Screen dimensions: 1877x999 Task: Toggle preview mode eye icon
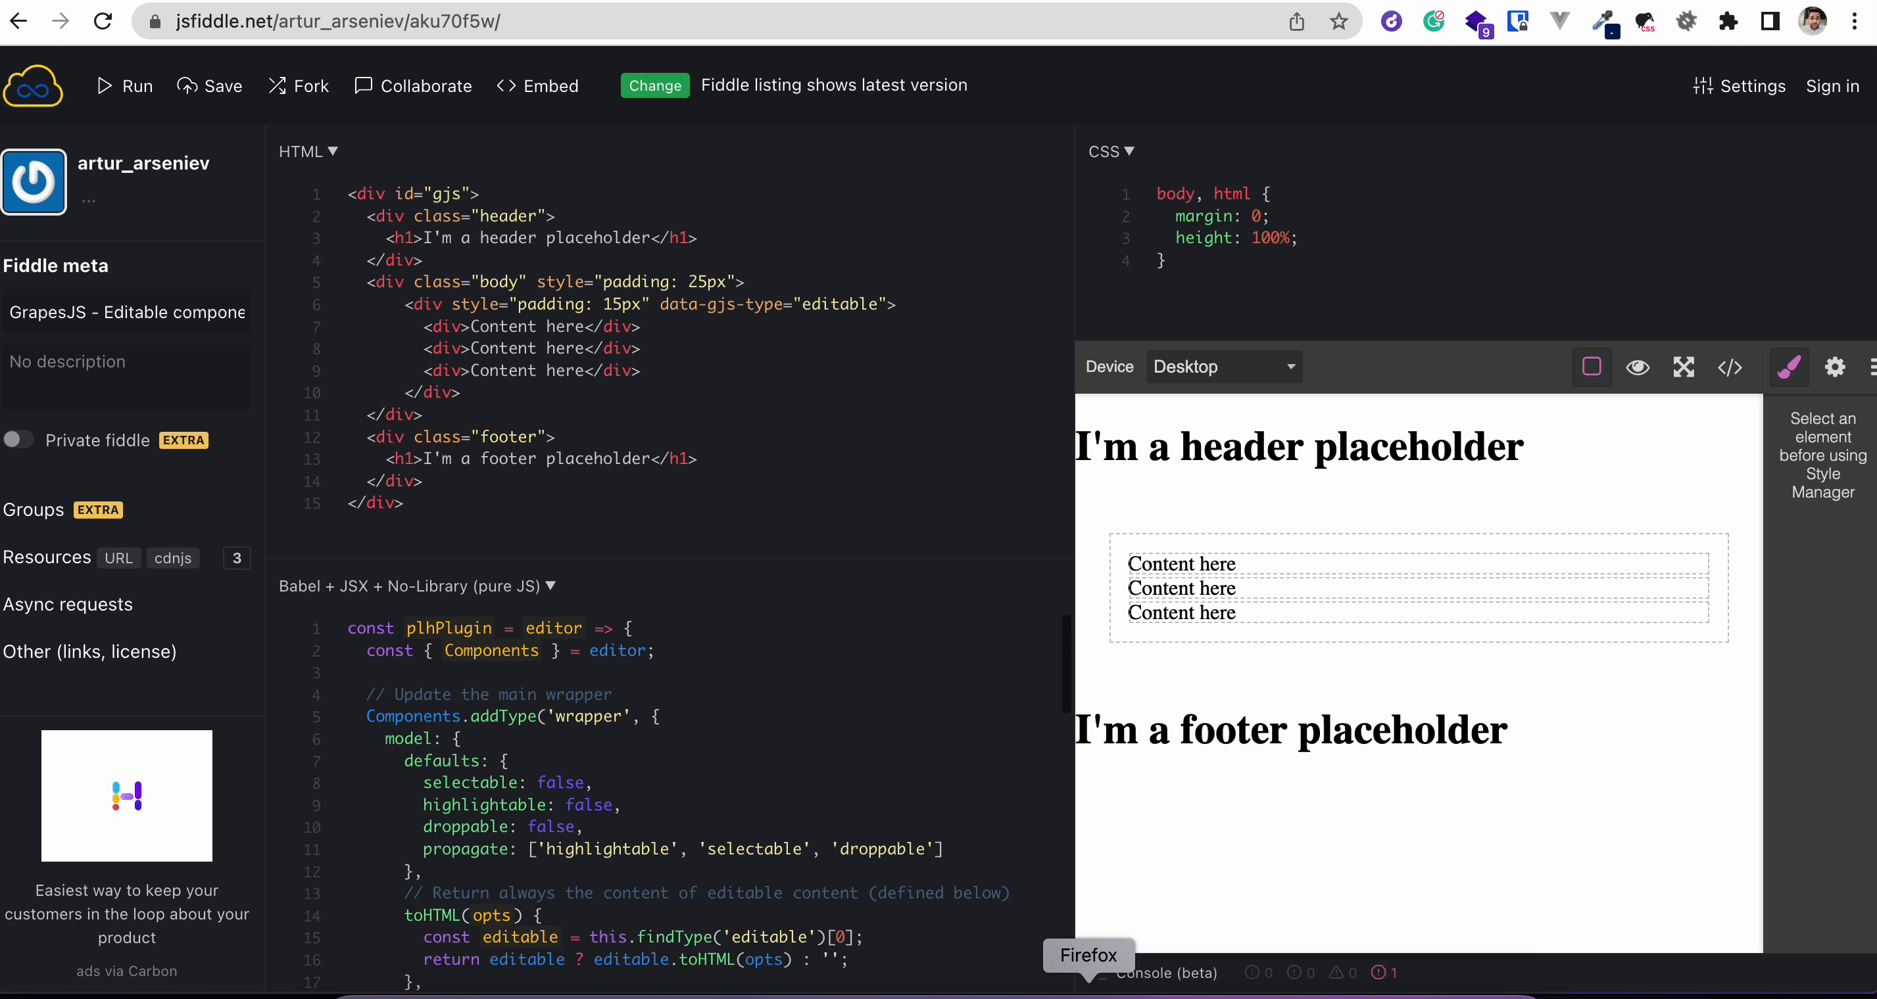(1637, 367)
